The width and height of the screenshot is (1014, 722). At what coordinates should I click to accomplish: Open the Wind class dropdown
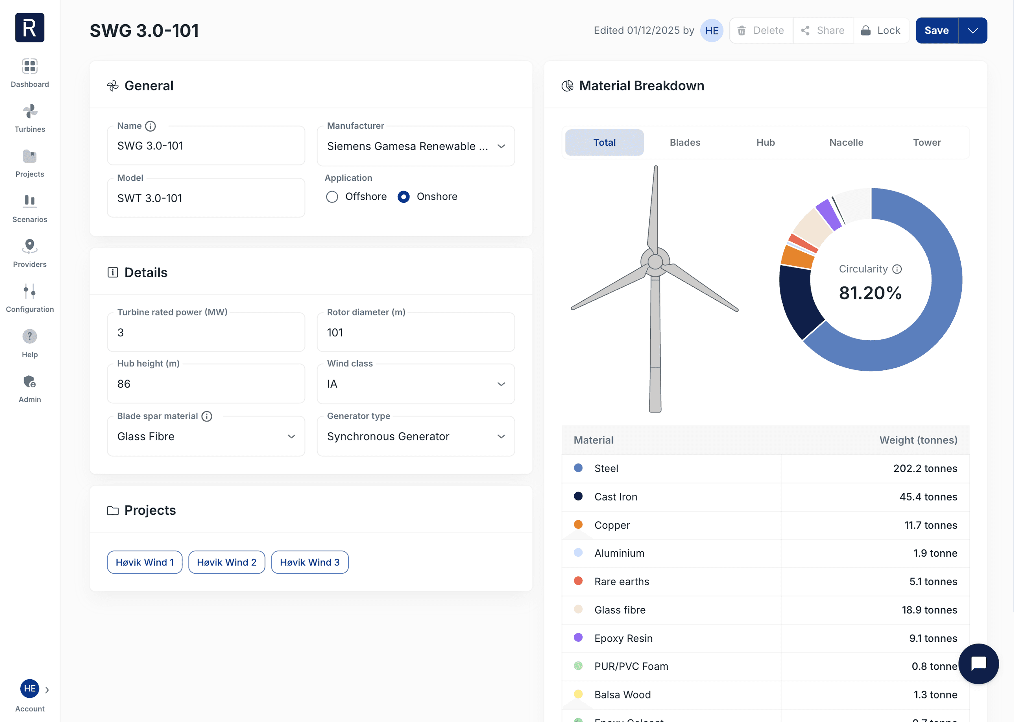[x=501, y=384]
